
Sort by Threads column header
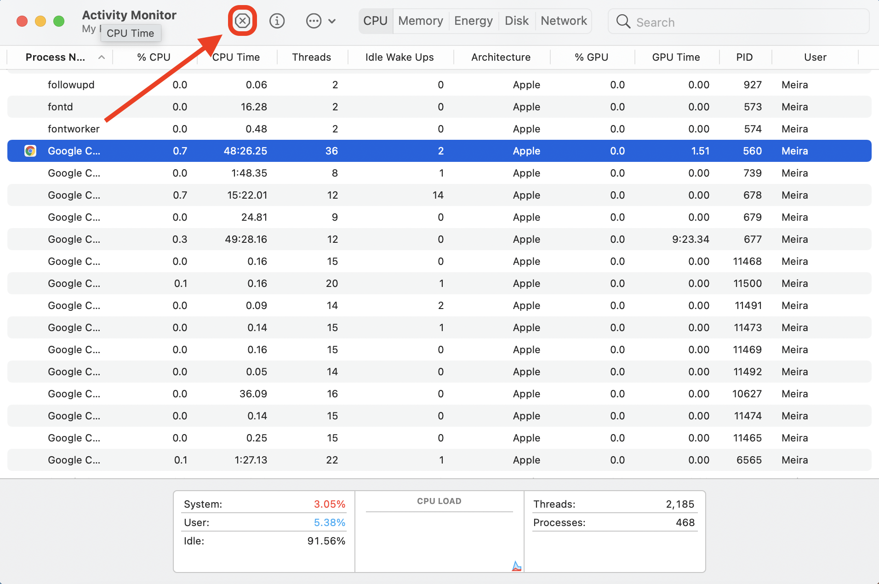[x=312, y=57]
